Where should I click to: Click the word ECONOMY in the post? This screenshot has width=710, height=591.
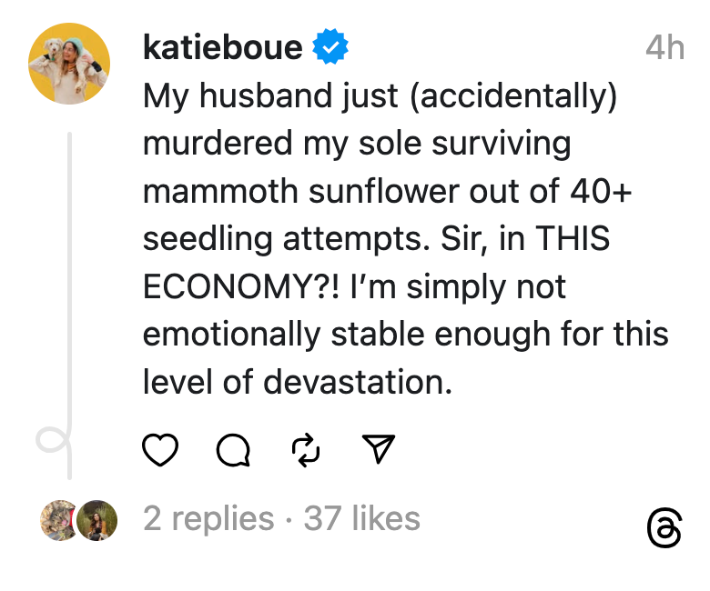coord(236,286)
